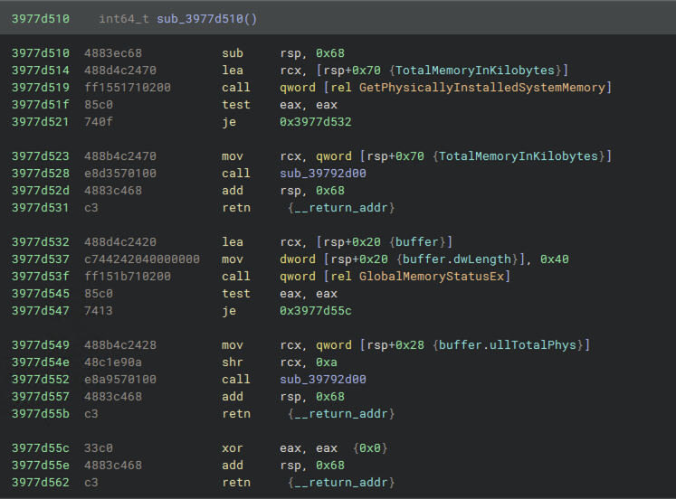Select the buffer.ullTotalPhys field annotation
676x499 pixels.
tap(508, 344)
